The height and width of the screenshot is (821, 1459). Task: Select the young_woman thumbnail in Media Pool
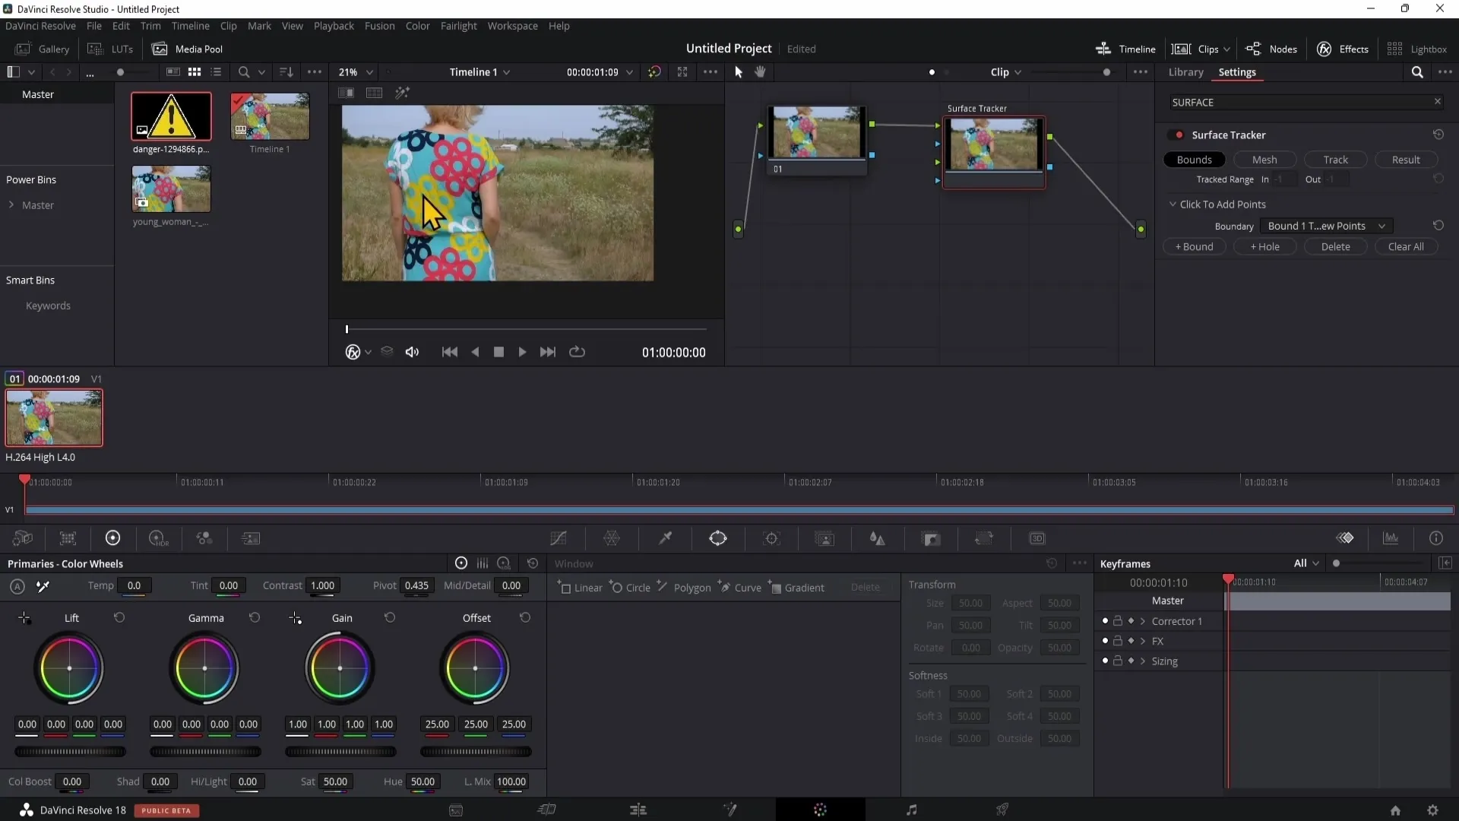pyautogui.click(x=170, y=191)
